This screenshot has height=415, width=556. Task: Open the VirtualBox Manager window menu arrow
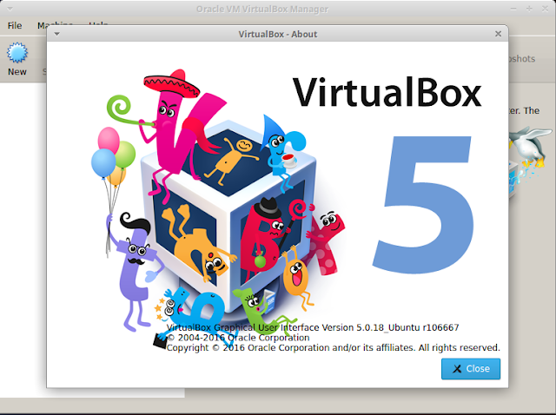tap(10, 9)
